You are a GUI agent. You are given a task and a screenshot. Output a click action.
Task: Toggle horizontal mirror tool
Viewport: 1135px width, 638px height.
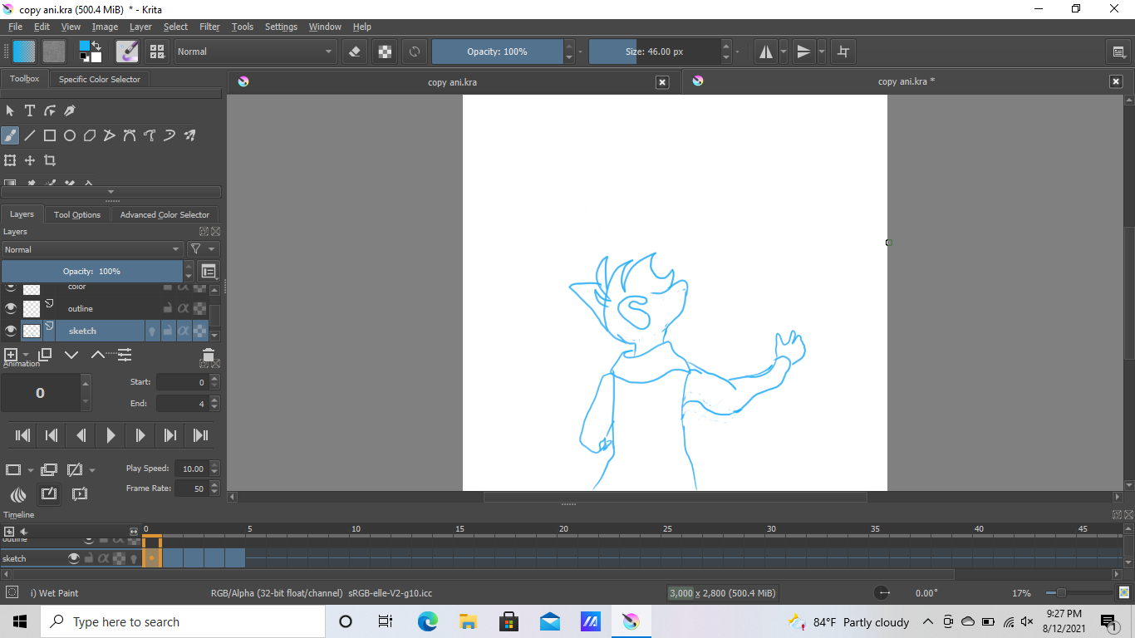tap(766, 52)
